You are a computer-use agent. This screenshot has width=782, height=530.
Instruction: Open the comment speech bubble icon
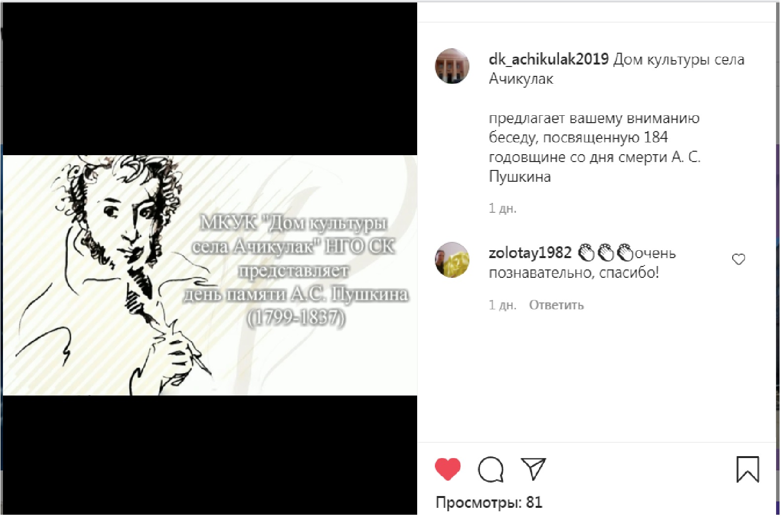(491, 469)
